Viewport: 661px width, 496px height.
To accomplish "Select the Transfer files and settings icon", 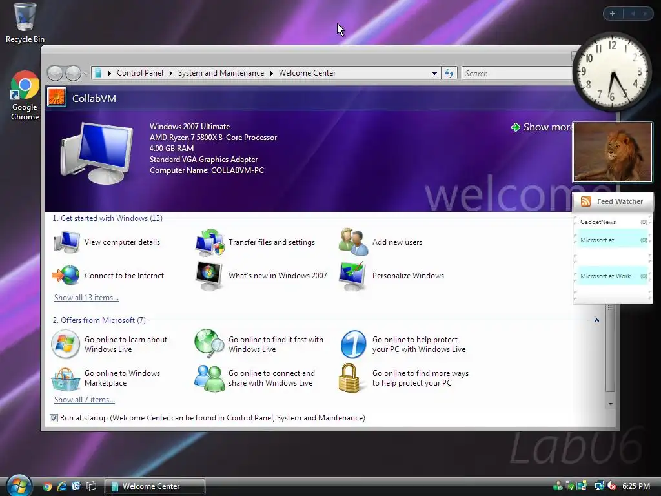I will tap(210, 242).
